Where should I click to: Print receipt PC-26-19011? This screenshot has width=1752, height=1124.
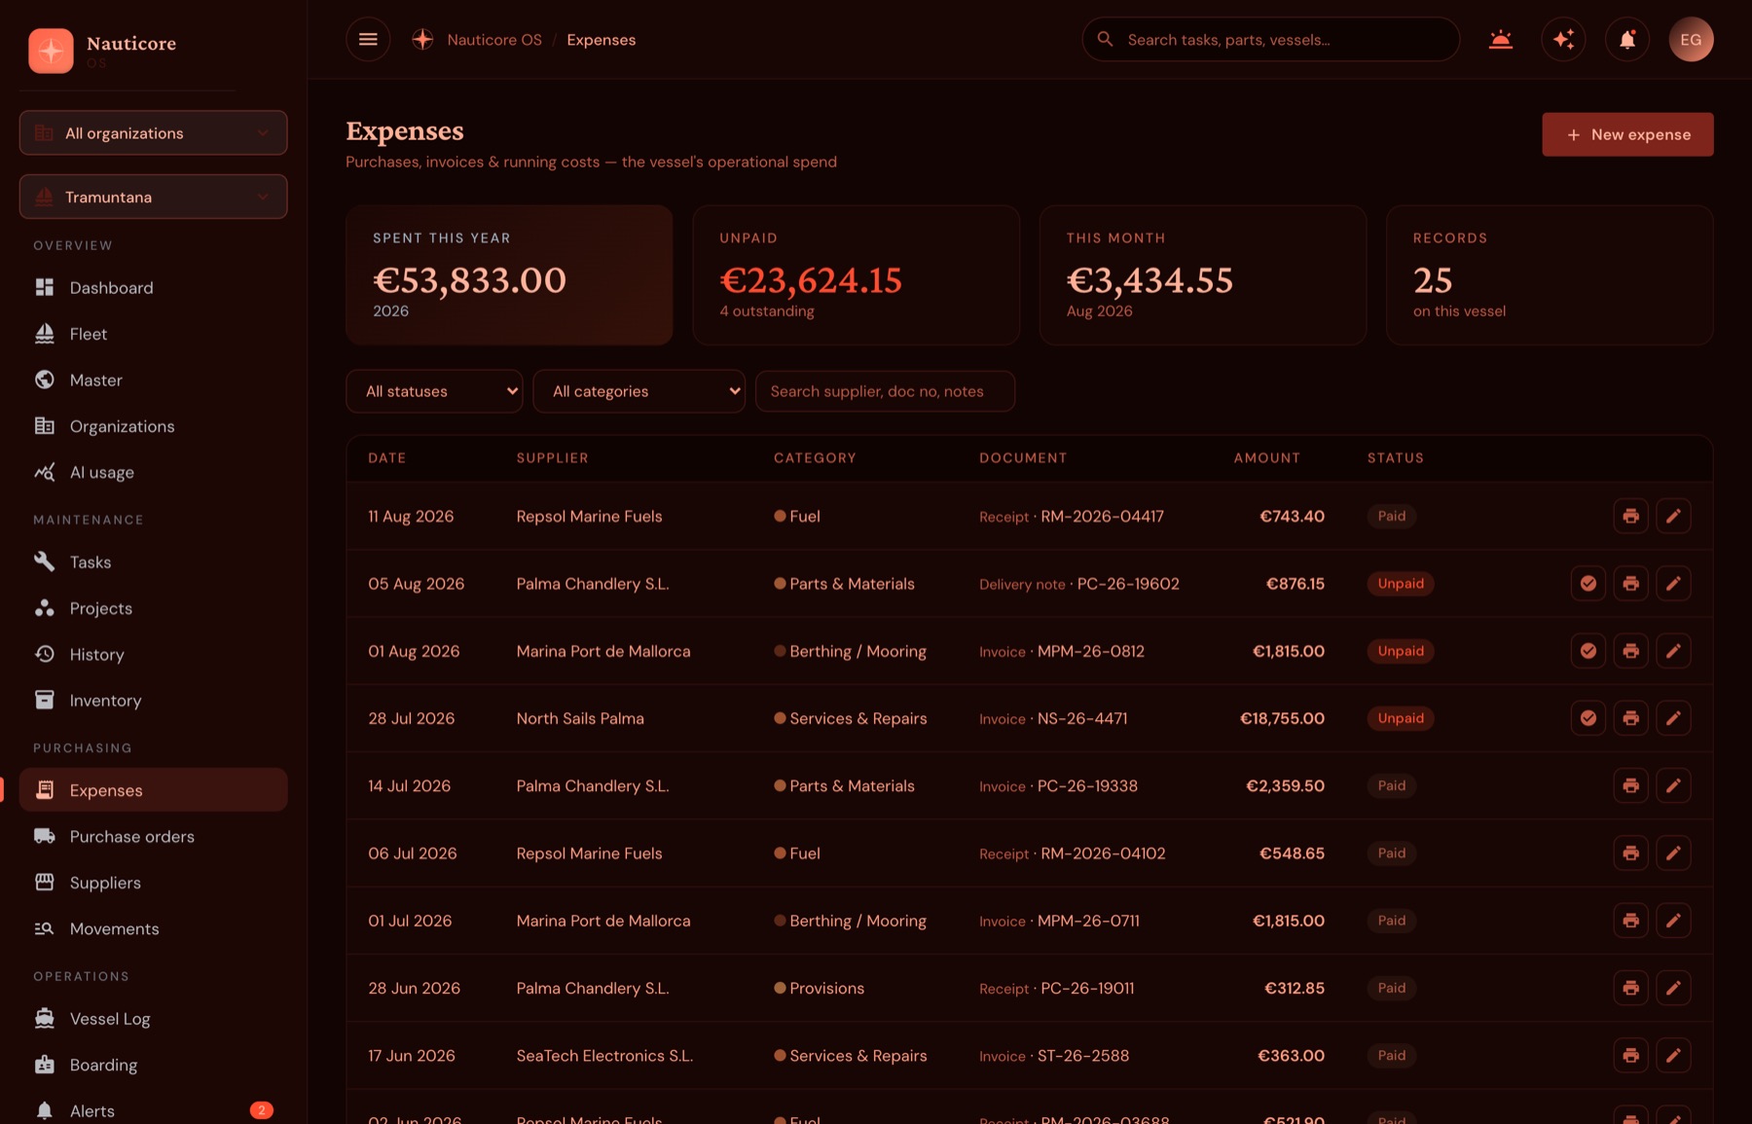[1630, 988]
